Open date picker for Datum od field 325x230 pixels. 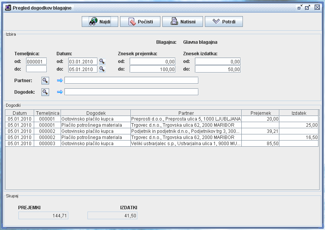click(x=102, y=61)
